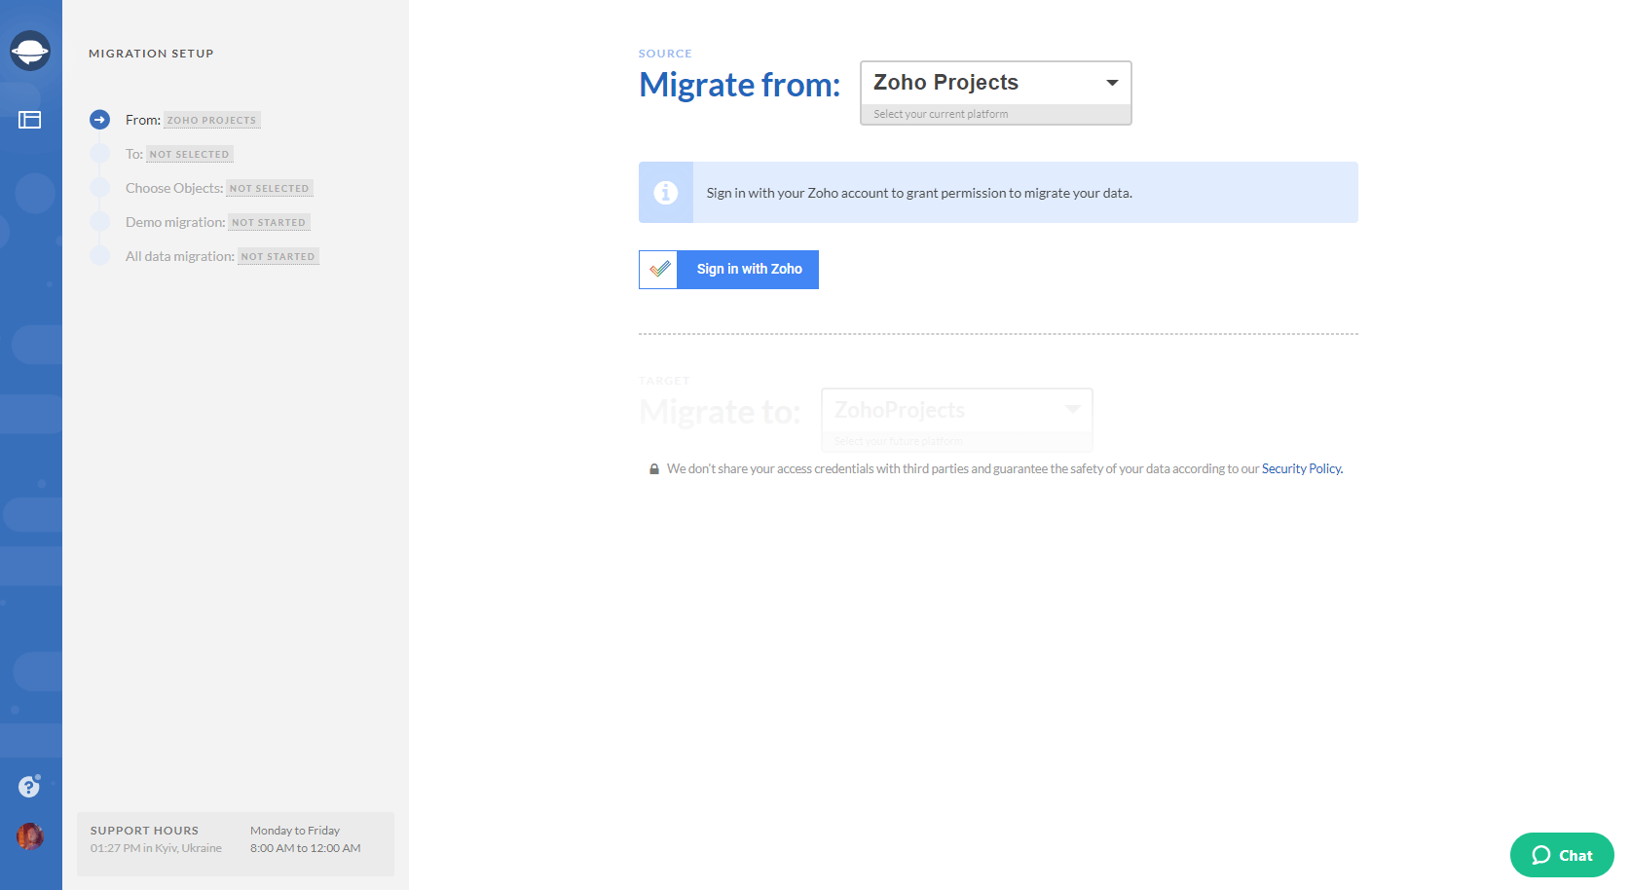The width and height of the screenshot is (1631, 890).
Task: Click the chat bubble icon
Action: tap(1540, 855)
